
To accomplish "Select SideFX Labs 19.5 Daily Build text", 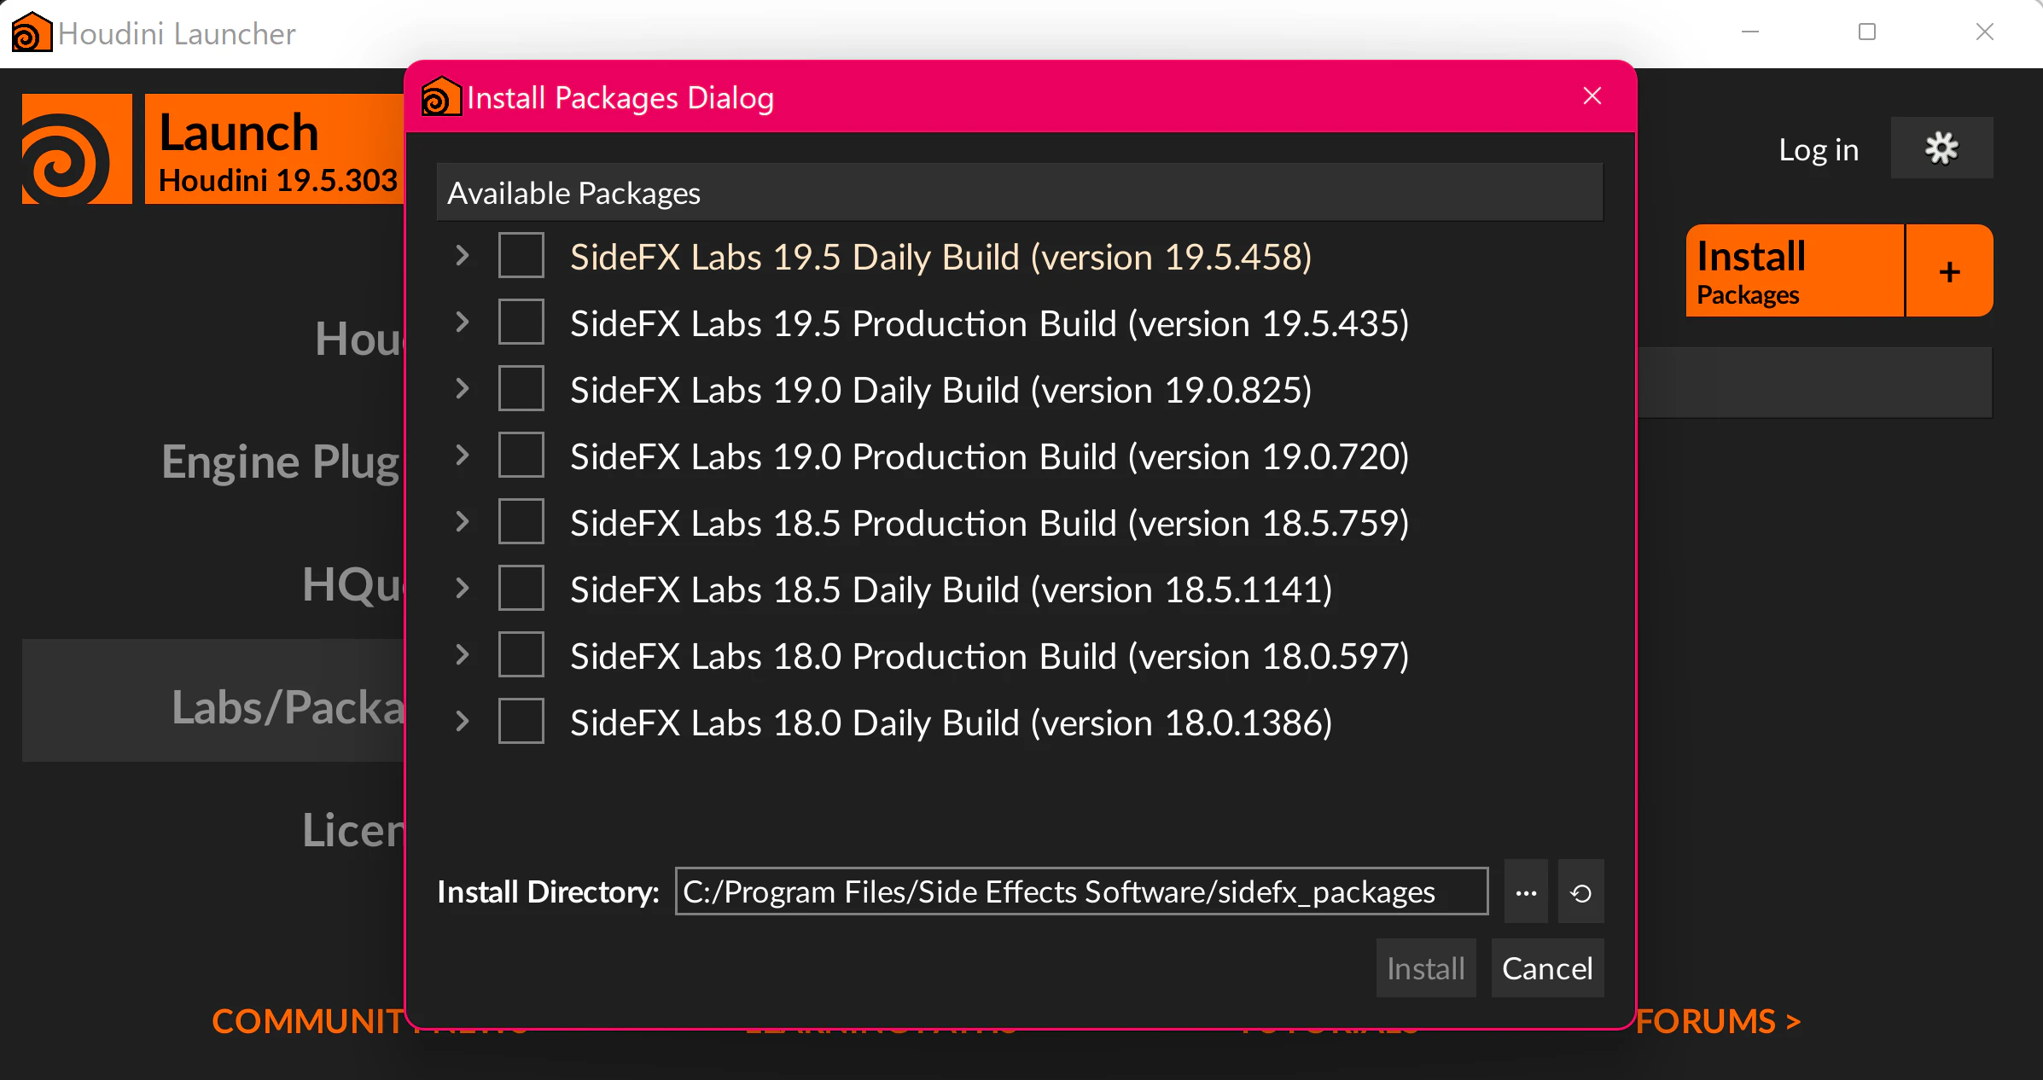I will pos(940,257).
